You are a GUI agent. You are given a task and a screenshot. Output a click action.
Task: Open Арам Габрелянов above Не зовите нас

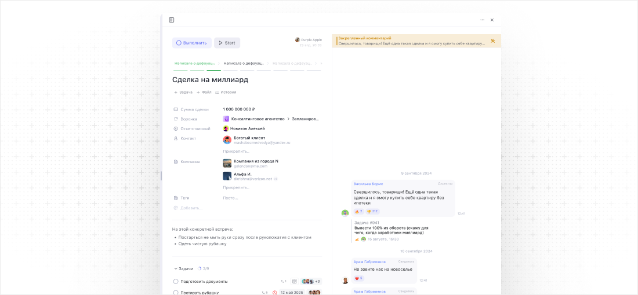click(x=369, y=261)
